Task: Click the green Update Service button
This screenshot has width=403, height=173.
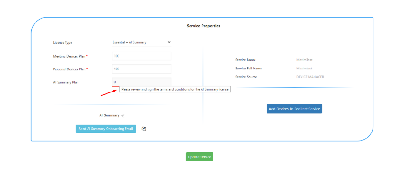Action: [200, 157]
